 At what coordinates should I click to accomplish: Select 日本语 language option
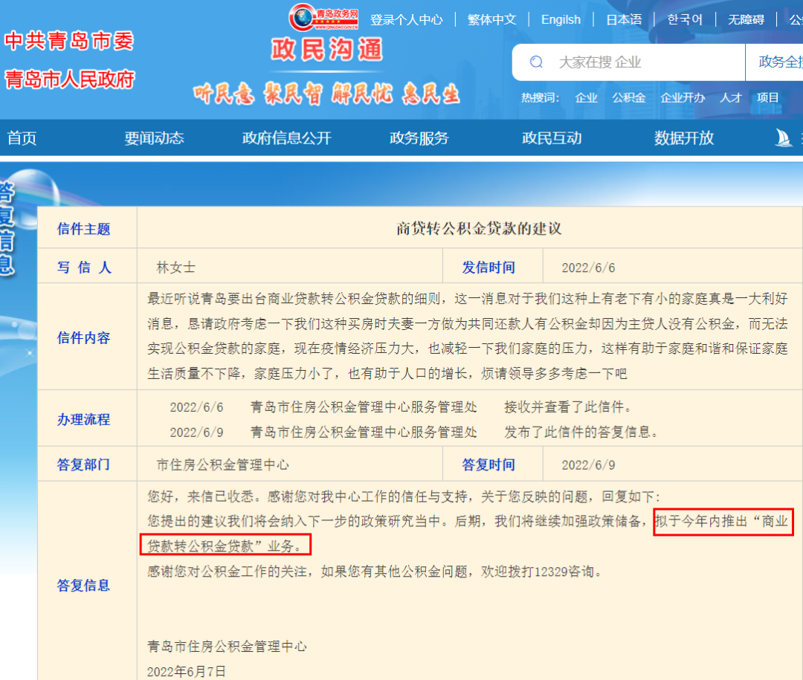[623, 19]
